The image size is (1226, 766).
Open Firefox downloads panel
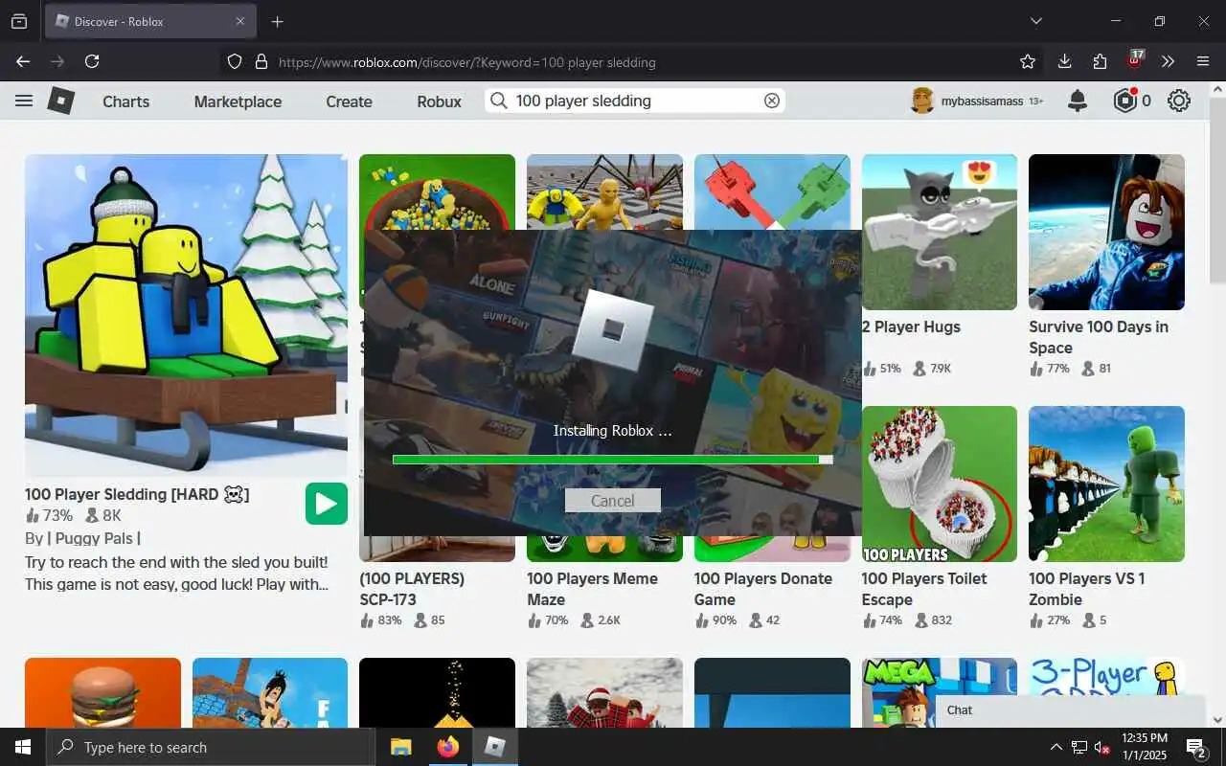point(1064,61)
